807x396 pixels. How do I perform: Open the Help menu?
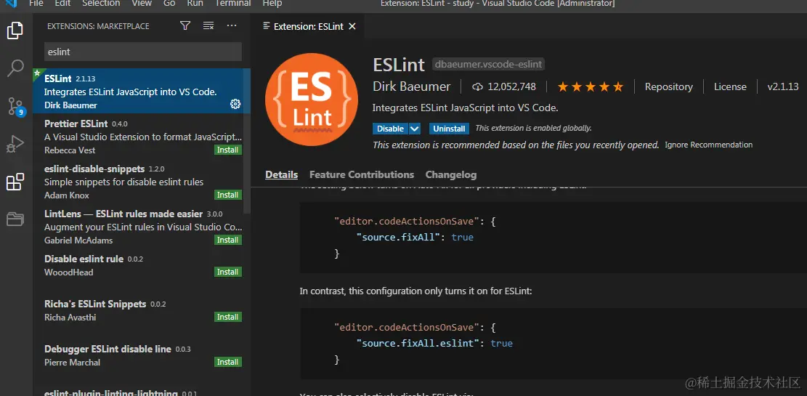[272, 4]
